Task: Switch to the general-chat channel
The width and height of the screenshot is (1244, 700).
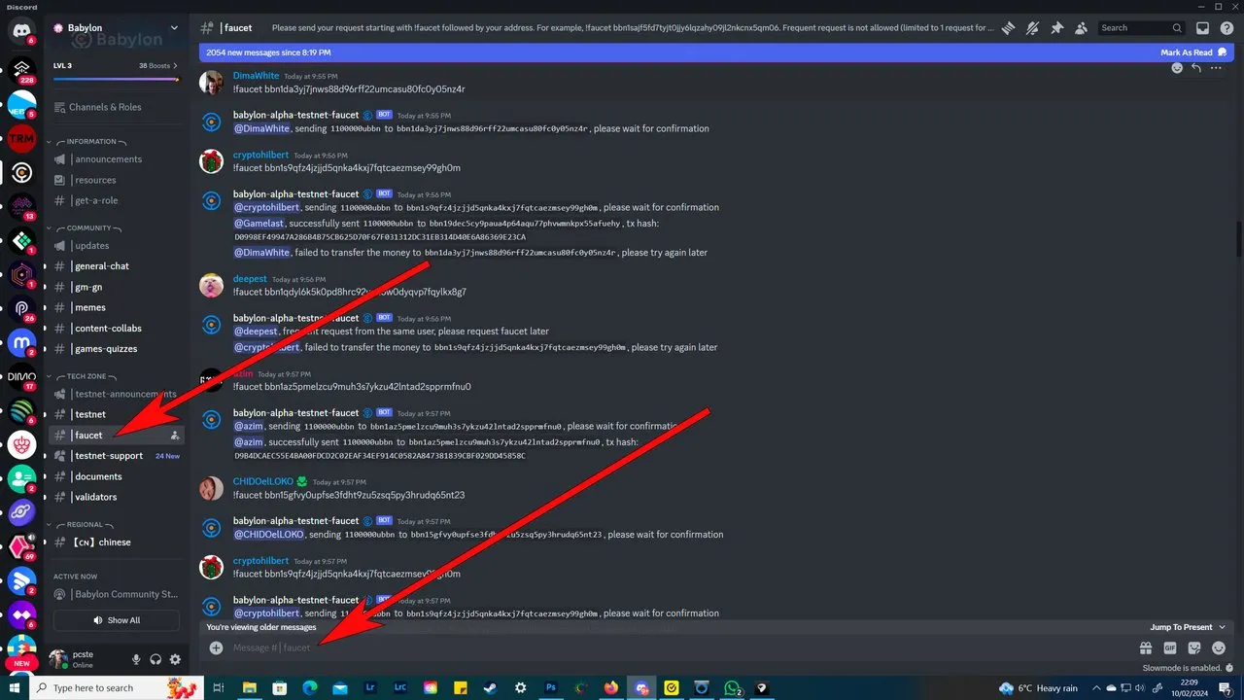Action: pos(117,266)
